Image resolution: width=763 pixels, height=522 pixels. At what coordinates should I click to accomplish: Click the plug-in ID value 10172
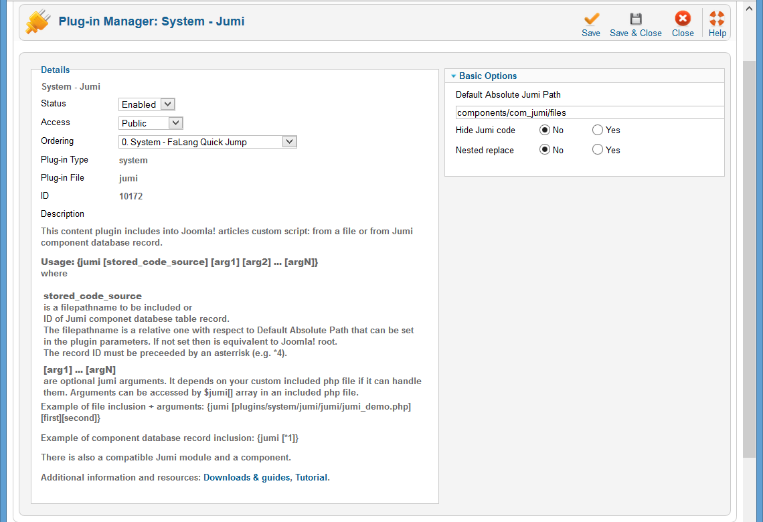pos(131,197)
